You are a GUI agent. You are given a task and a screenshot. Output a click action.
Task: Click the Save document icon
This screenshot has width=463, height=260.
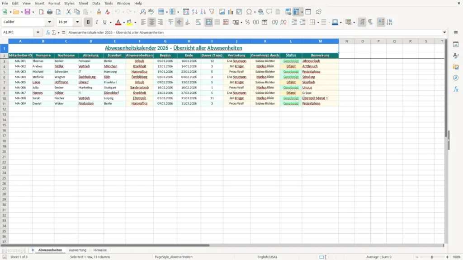28,12
